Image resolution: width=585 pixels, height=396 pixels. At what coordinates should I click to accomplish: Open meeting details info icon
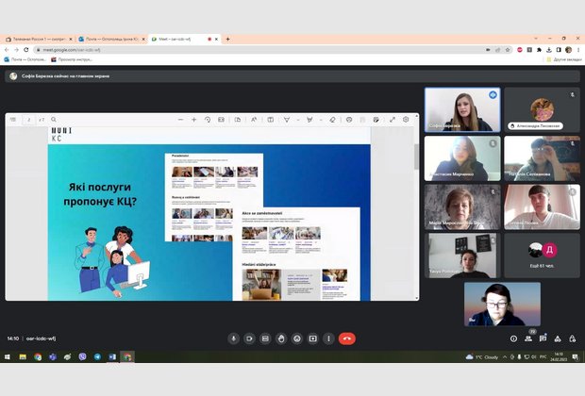tap(513, 338)
